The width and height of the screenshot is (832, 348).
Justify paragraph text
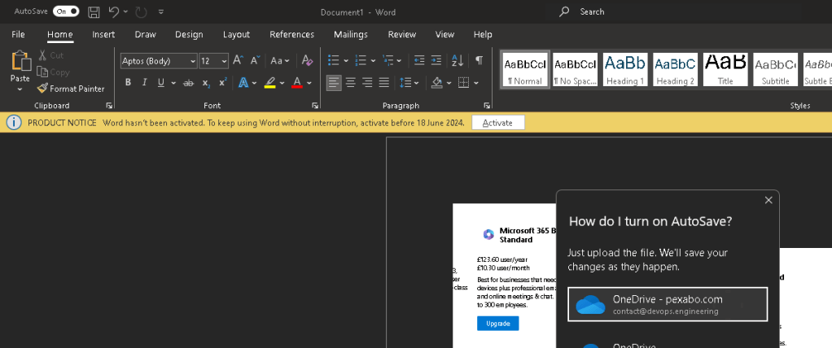pos(384,83)
